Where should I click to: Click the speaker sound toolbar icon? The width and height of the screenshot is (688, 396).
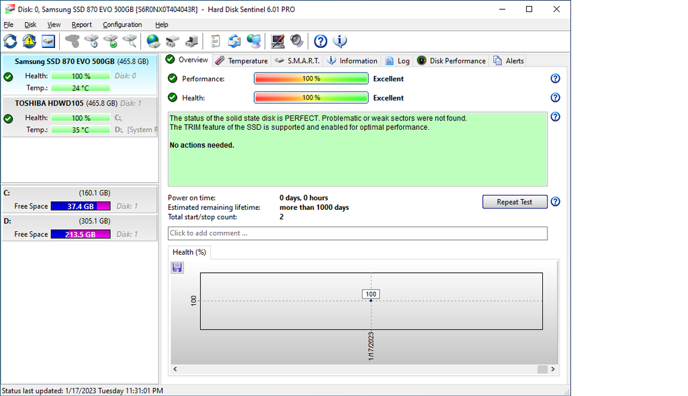pos(297,42)
